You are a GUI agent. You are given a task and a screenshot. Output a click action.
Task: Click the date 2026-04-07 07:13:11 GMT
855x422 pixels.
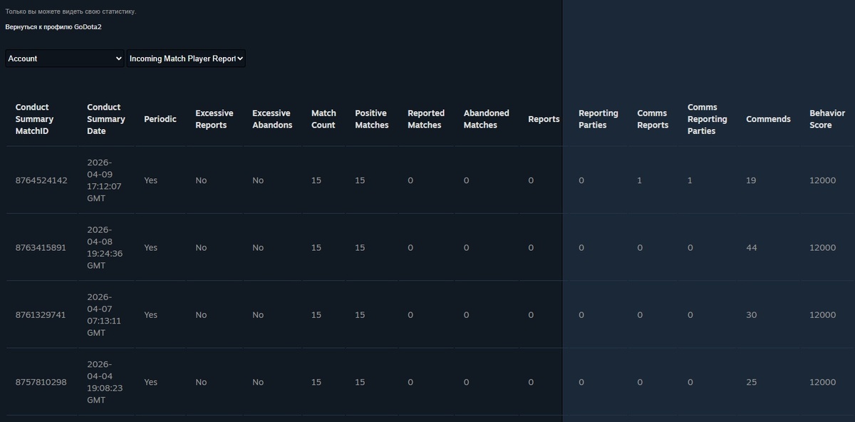click(x=104, y=315)
